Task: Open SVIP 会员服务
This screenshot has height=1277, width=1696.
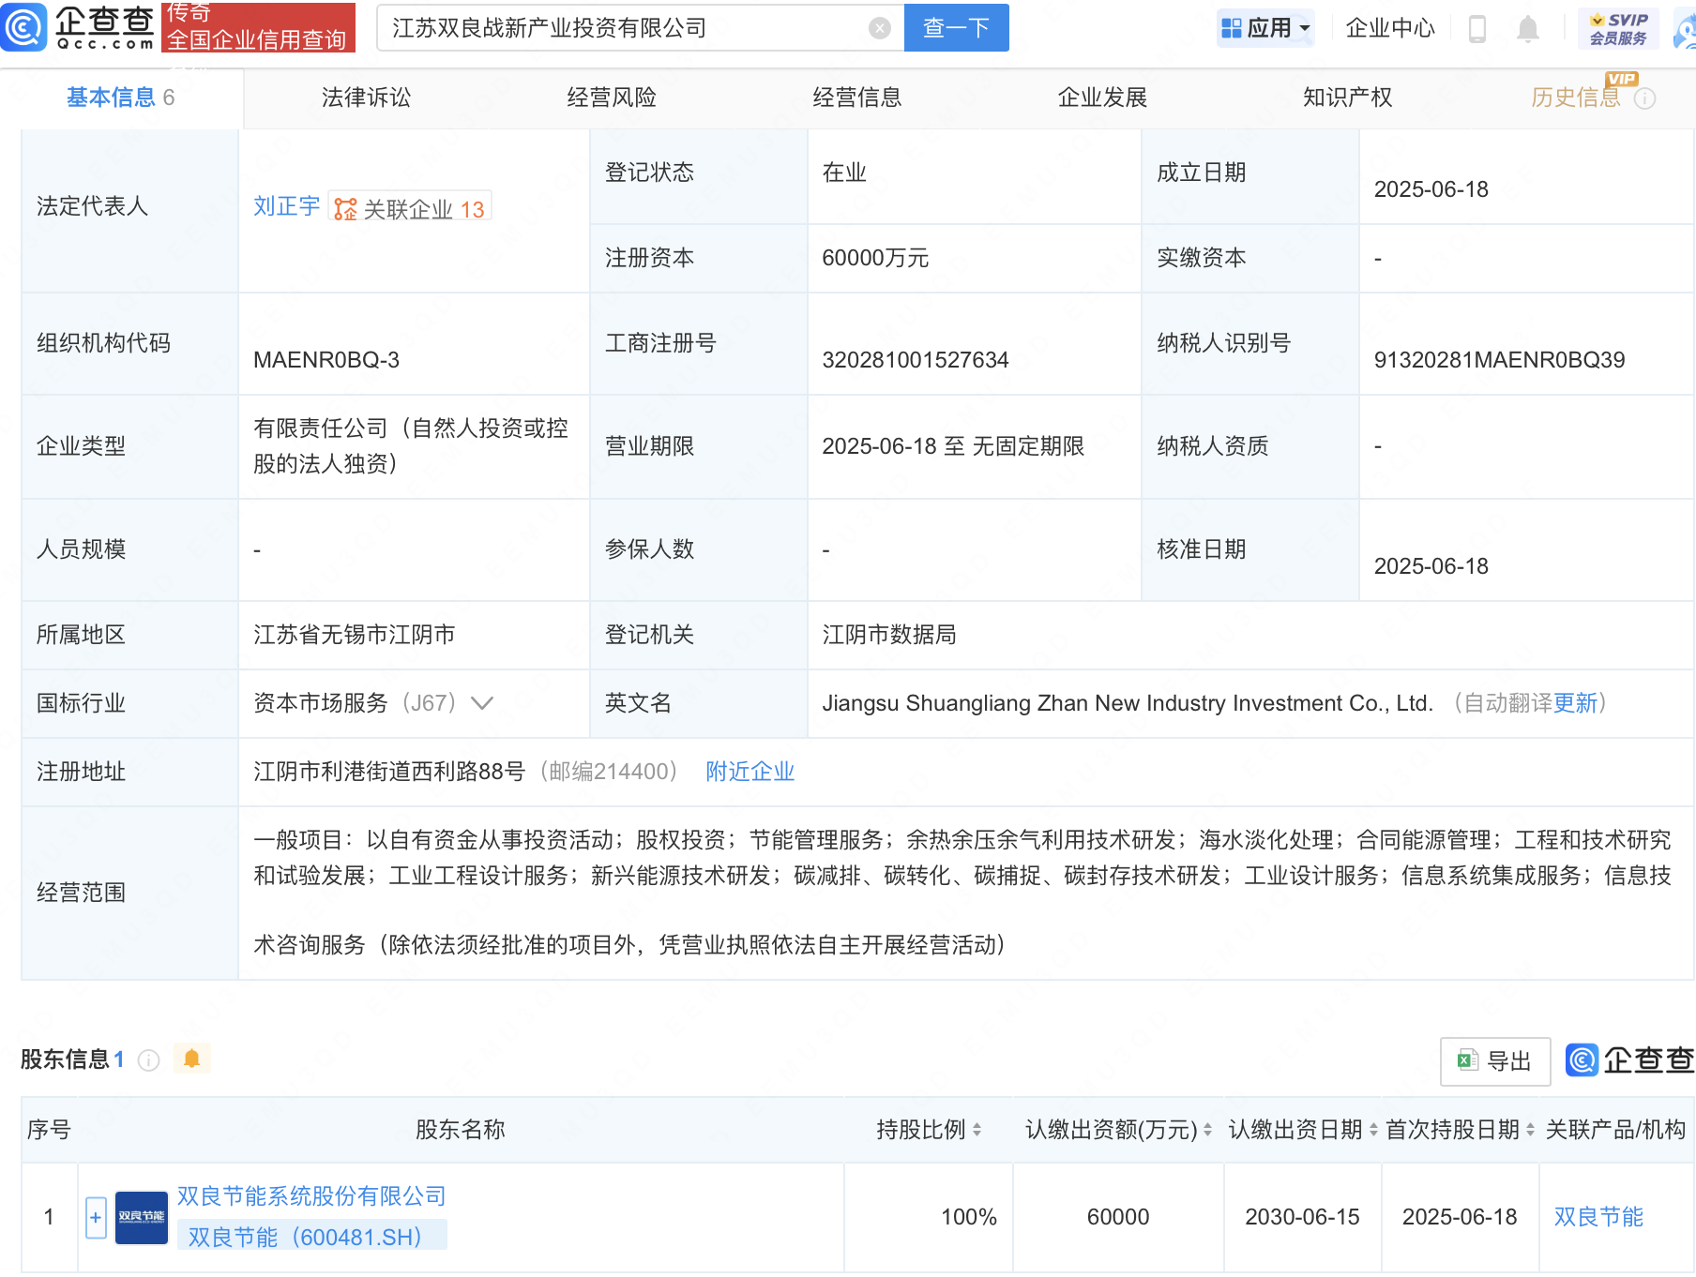Action: [x=1618, y=29]
